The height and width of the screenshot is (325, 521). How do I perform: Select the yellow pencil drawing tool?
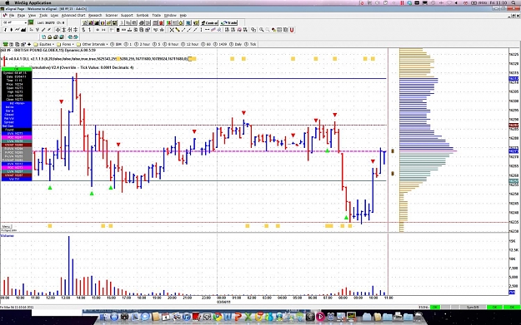(x=178, y=30)
